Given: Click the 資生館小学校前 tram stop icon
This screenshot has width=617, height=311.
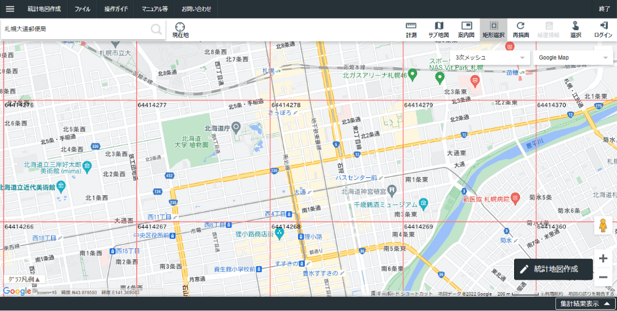Looking at the screenshot, I should [x=259, y=269].
